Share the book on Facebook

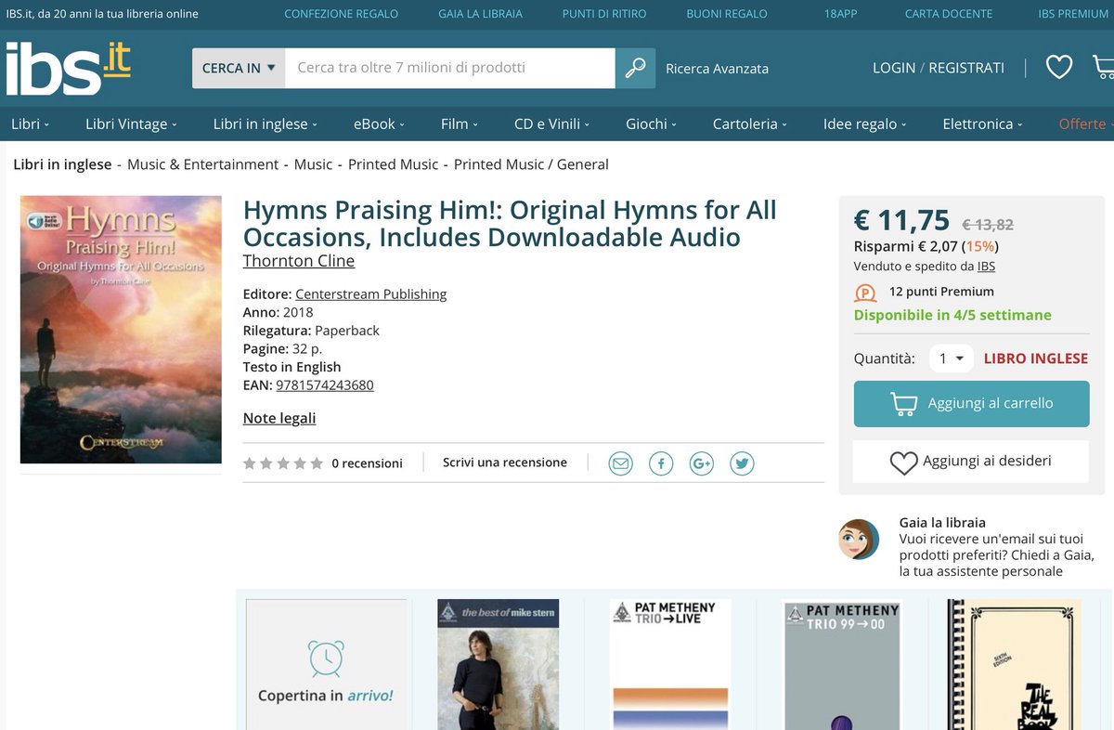pos(661,463)
